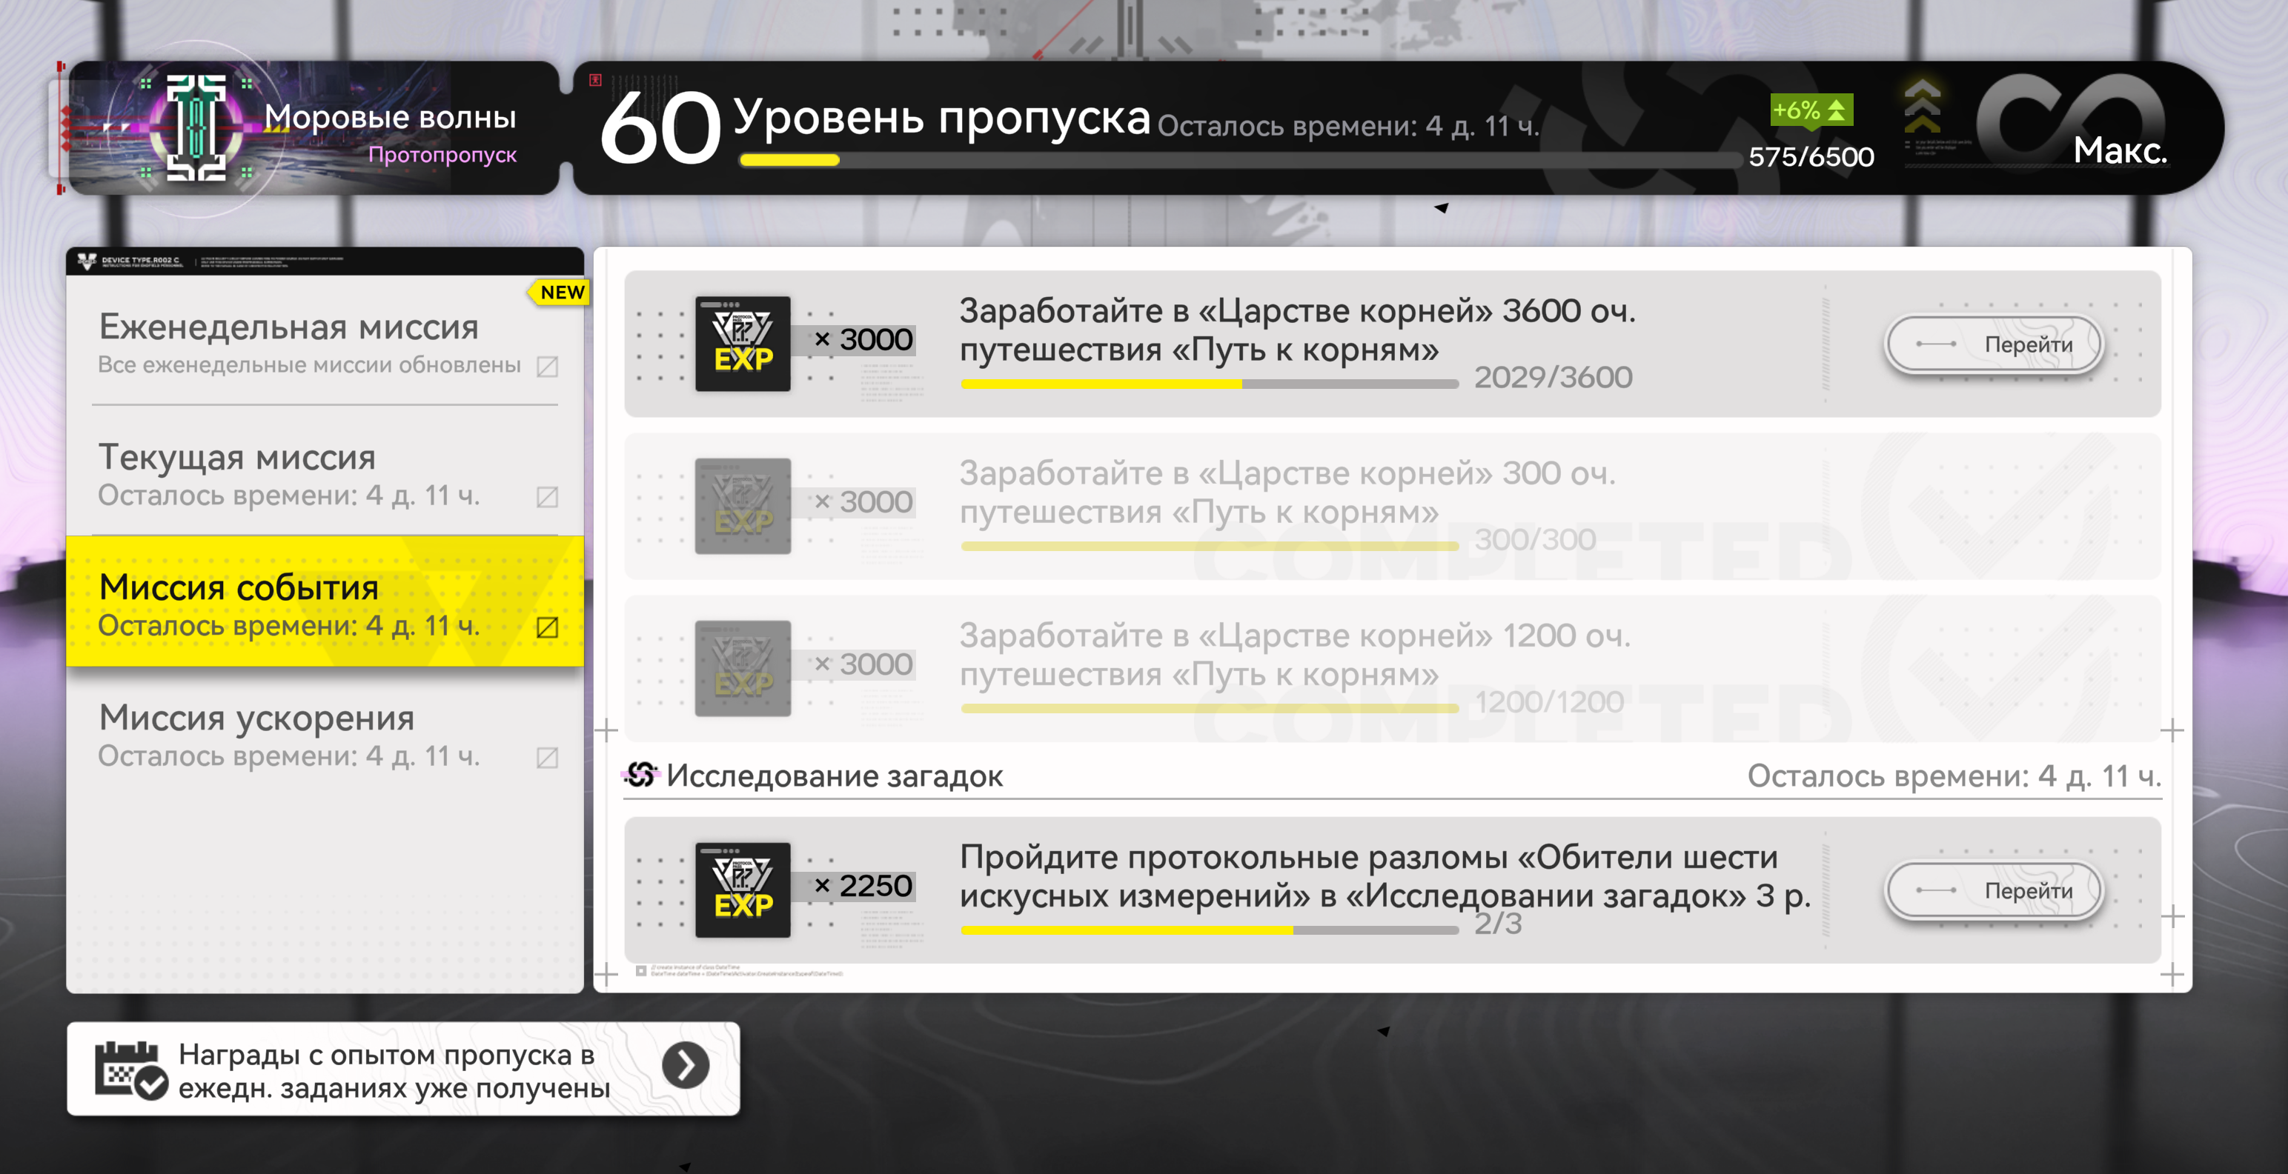Image resolution: width=2288 pixels, height=1174 pixels.
Task: Click Перейти for protocol rifts mission
Action: (1994, 890)
